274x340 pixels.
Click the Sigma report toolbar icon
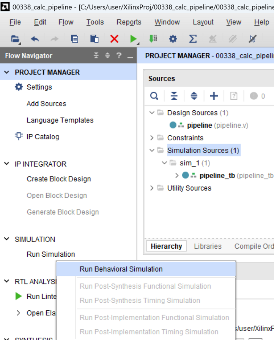coord(193,39)
